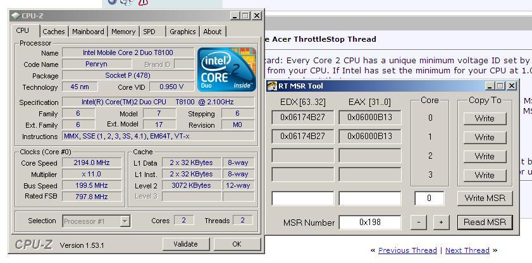532x263 pixels.
Task: Click the RT MSR Tool title bar icon
Action: [272, 86]
